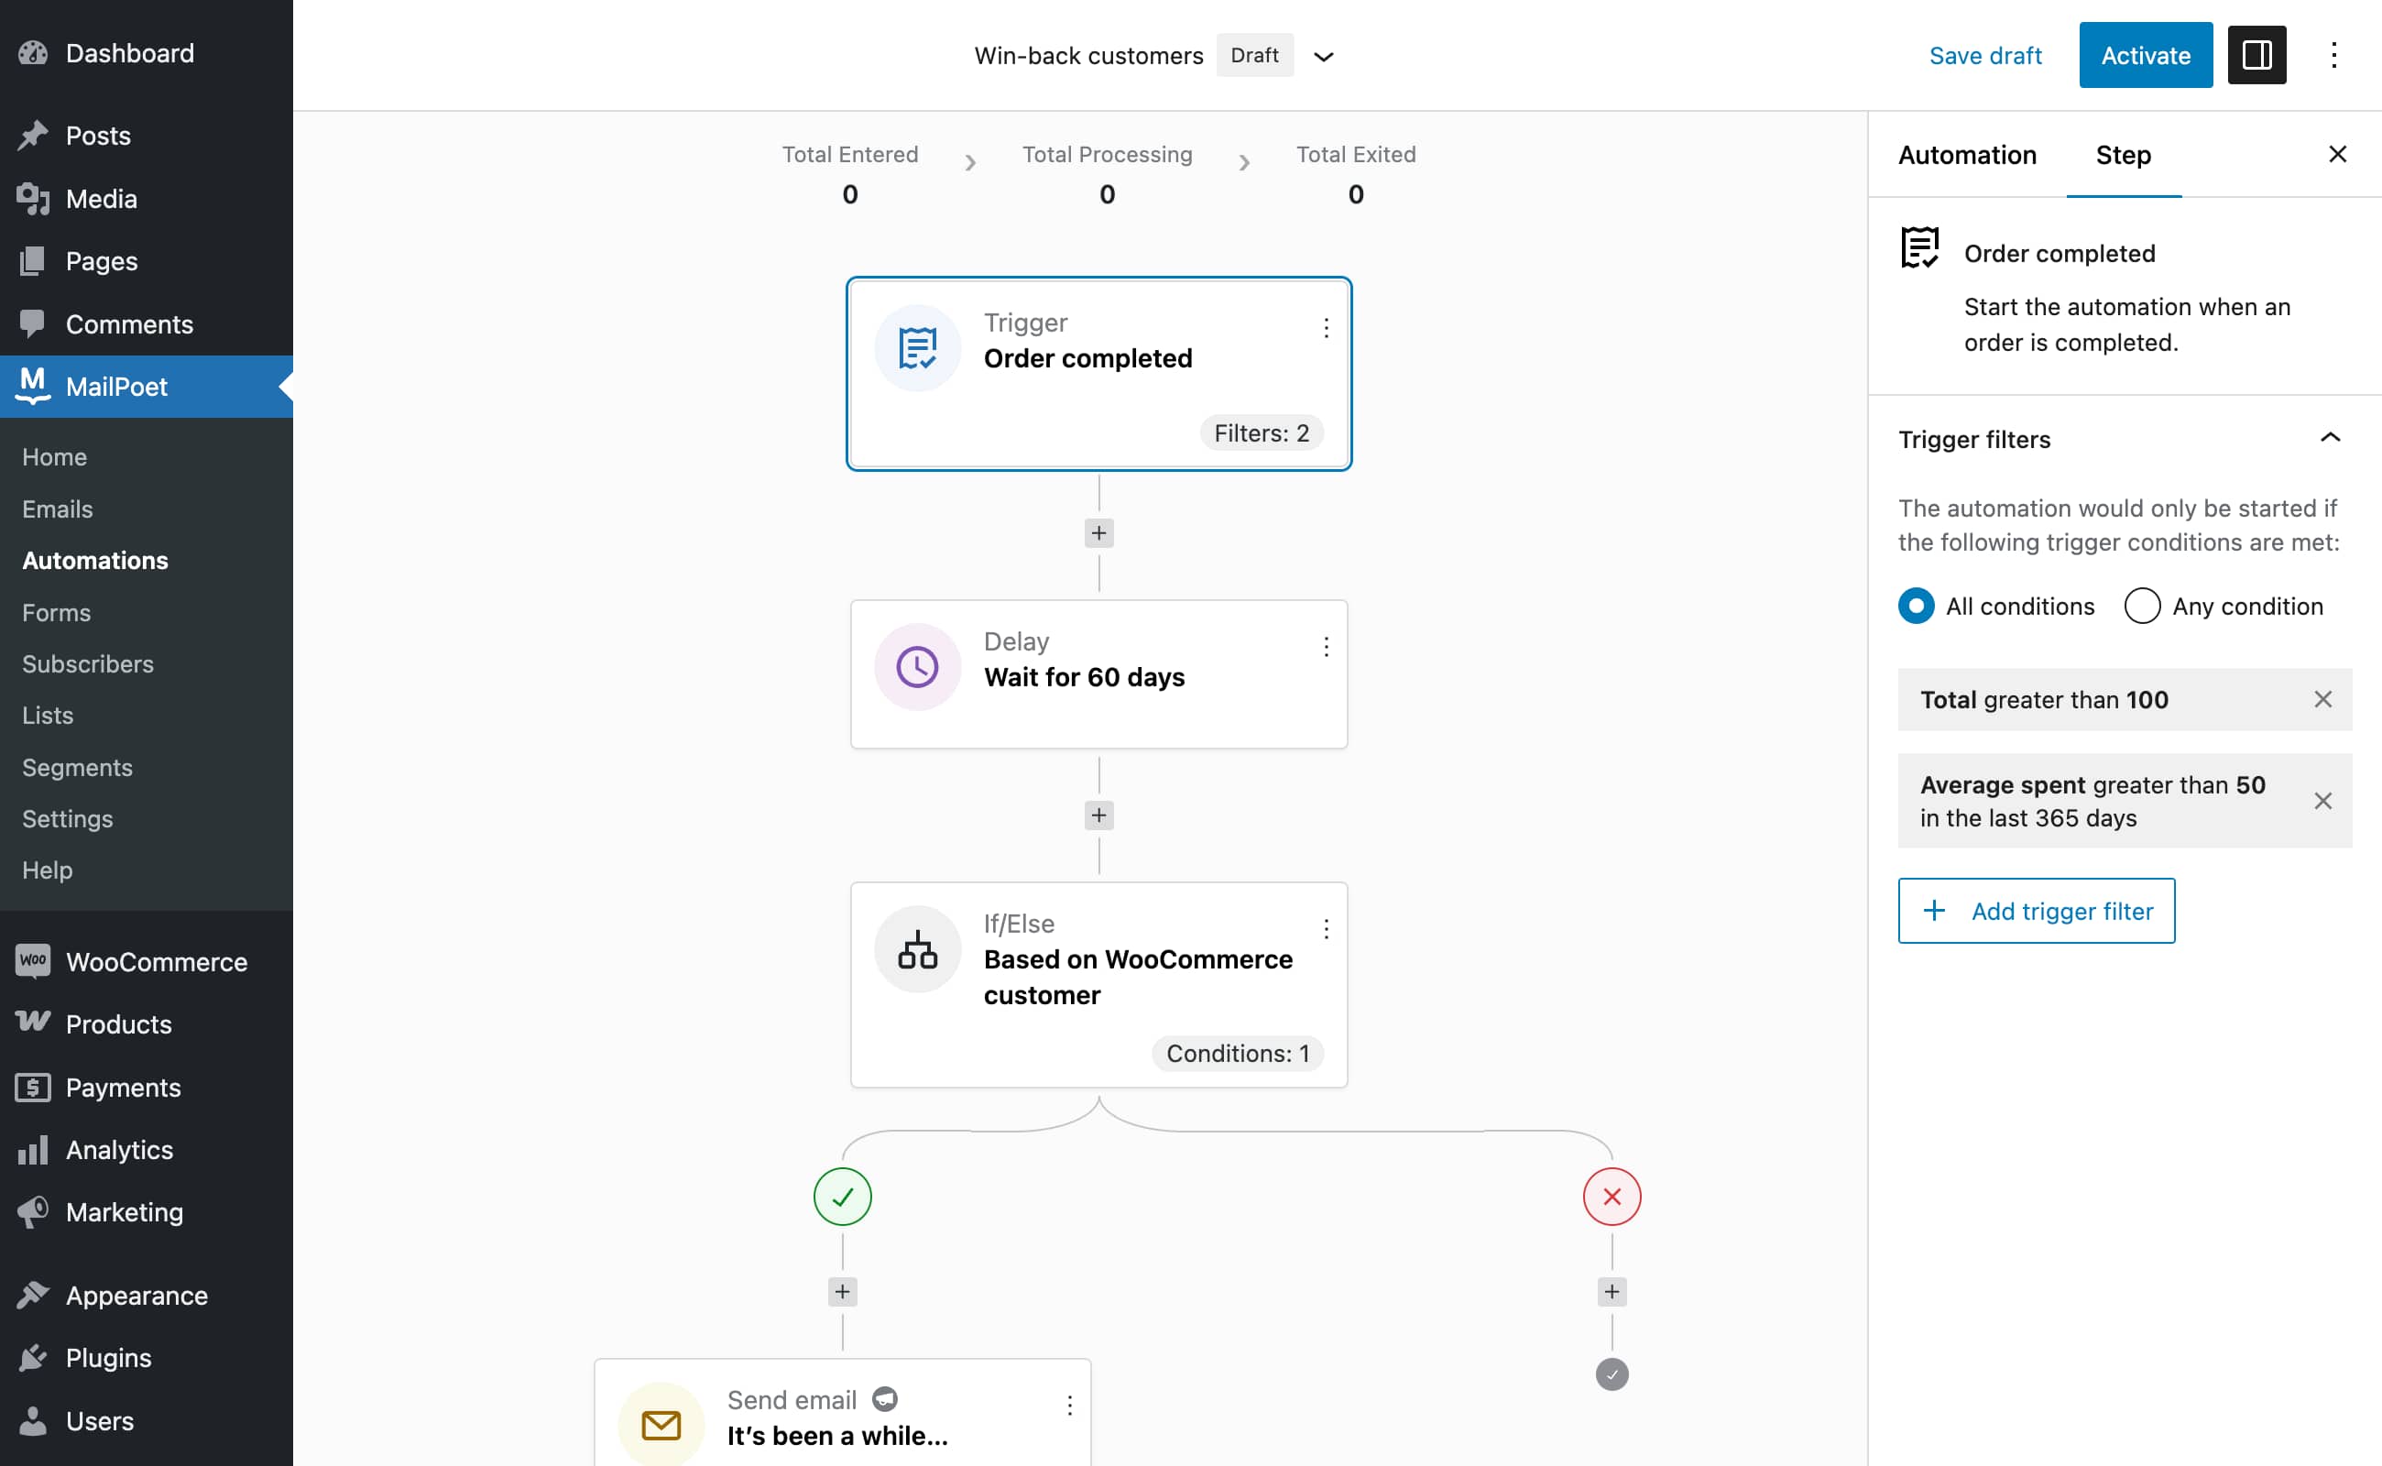This screenshot has width=2382, height=1466.
Task: Open the three-dot menu on the Trigger card
Action: [1326, 328]
